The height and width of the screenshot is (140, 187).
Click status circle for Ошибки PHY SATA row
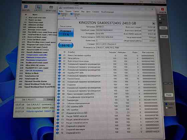59,73
